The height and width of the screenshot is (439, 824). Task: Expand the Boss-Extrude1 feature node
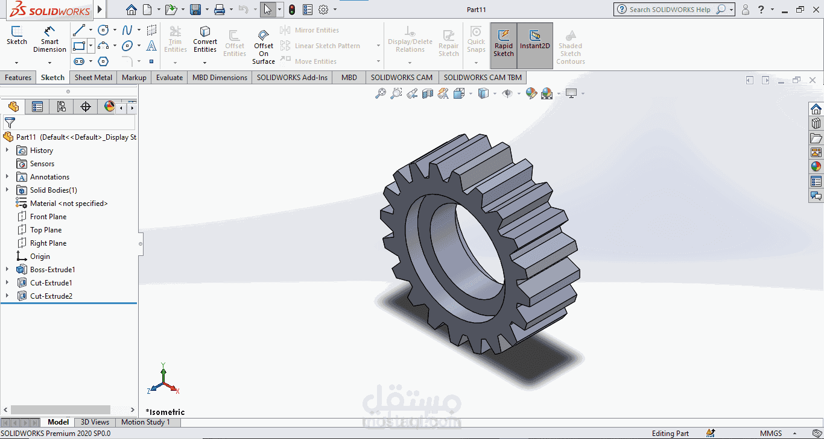pos(7,269)
